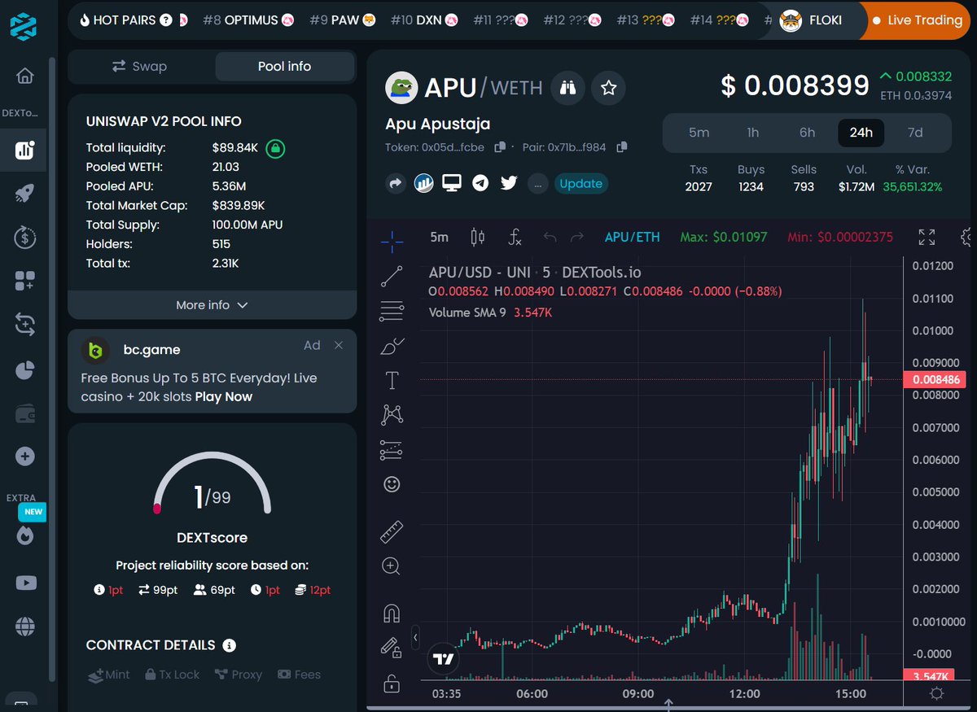Open the website monitor icon

tap(452, 183)
